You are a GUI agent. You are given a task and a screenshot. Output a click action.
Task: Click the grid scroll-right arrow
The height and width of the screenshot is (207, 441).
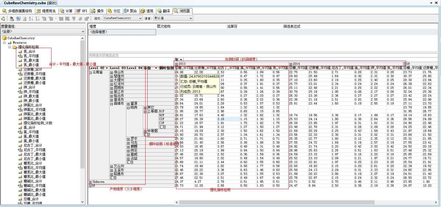pyautogui.click(x=436, y=202)
